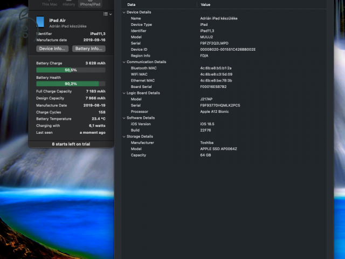Collapse the Communication Details section
The image size is (345, 259).
pyautogui.click(x=124, y=62)
